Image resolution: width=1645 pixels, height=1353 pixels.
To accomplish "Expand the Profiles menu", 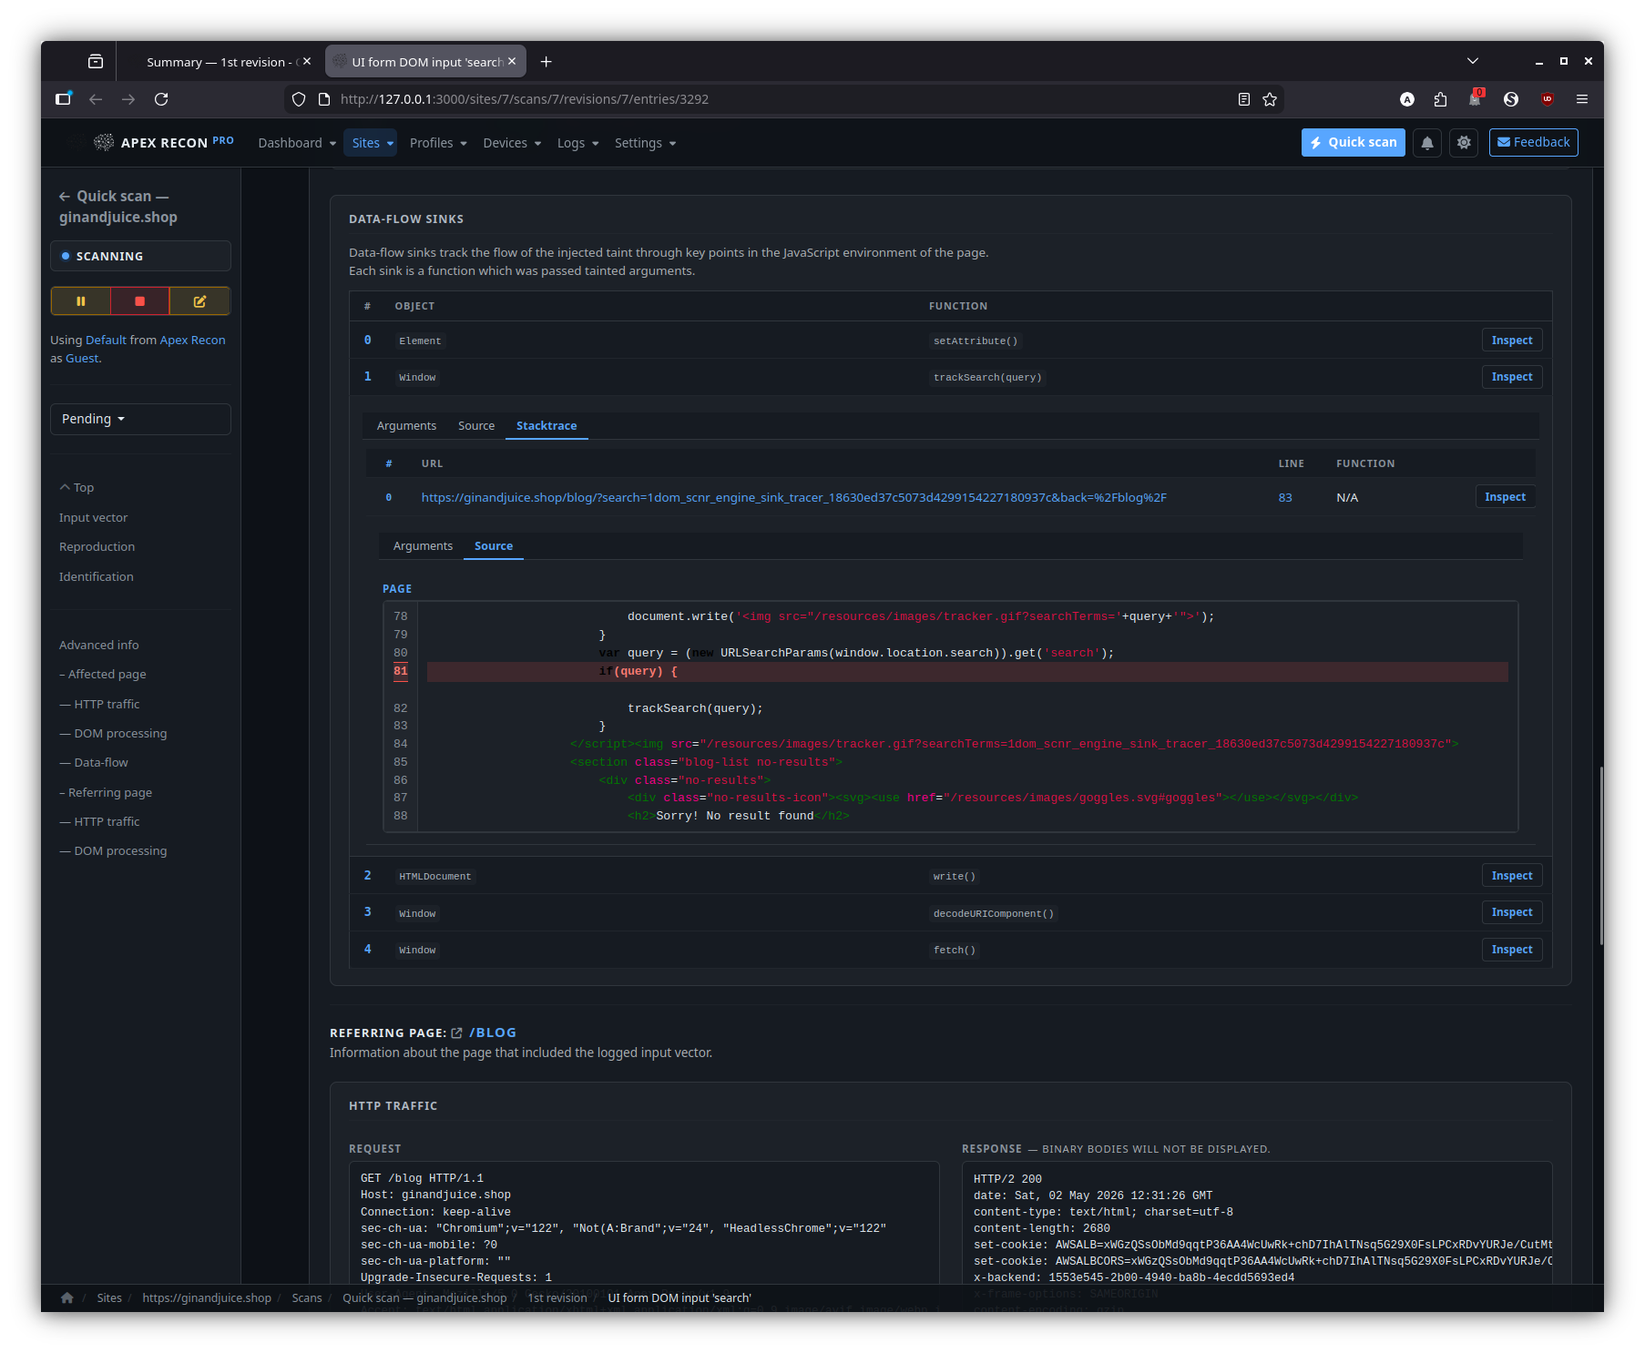I will (438, 143).
